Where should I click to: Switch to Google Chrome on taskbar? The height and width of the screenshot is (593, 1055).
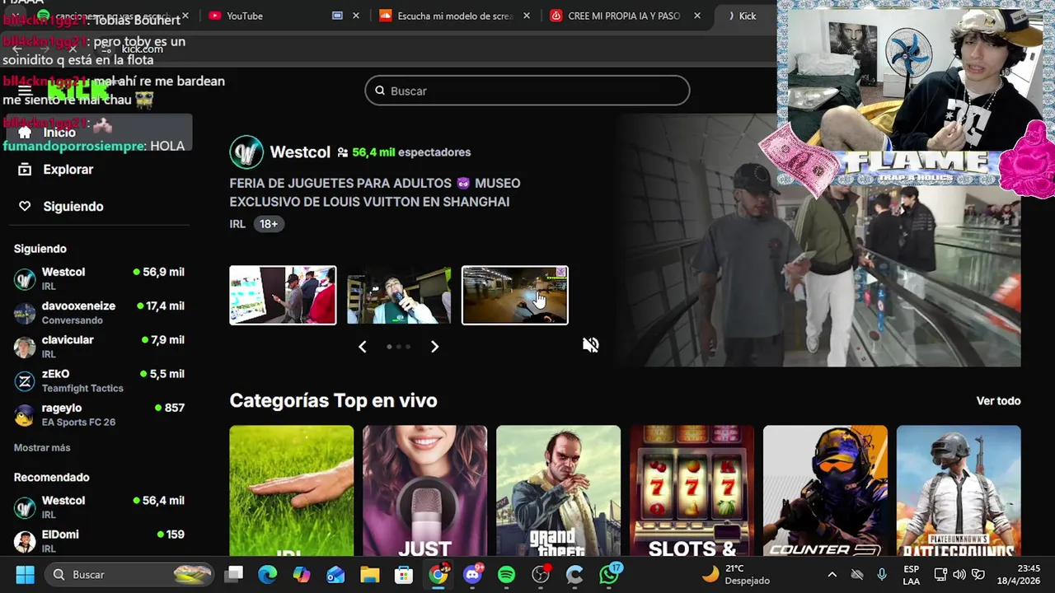pyautogui.click(x=438, y=574)
